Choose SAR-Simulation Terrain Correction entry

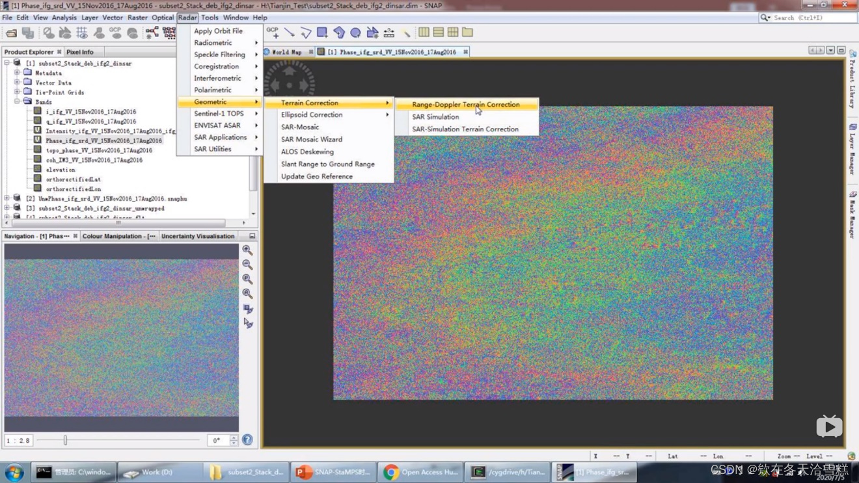(467, 129)
